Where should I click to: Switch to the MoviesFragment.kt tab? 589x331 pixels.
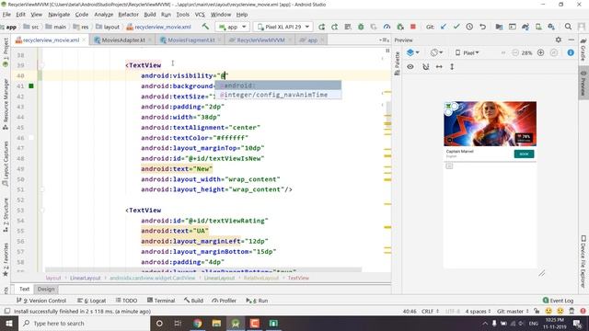(x=191, y=40)
